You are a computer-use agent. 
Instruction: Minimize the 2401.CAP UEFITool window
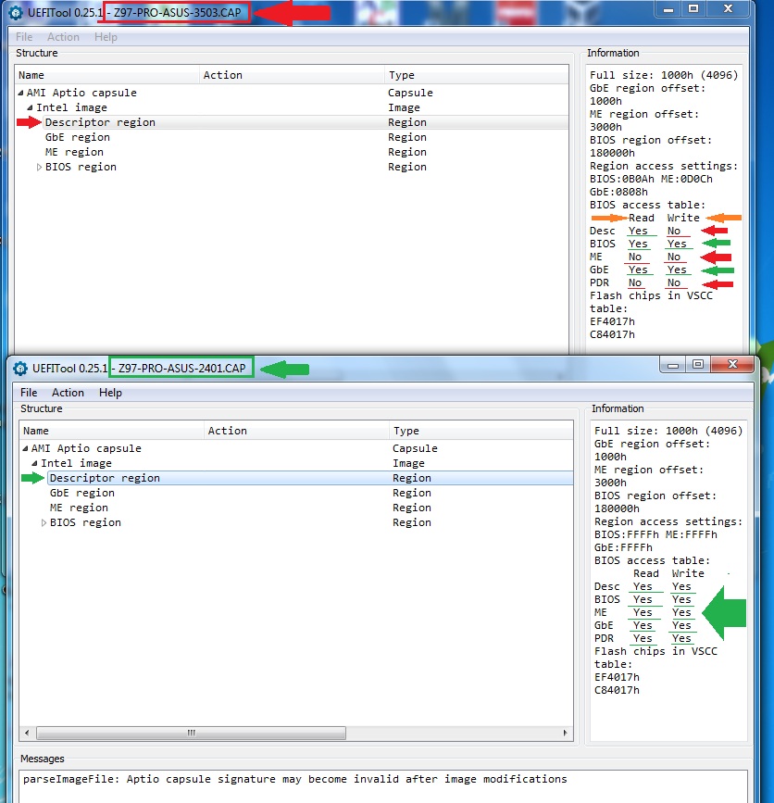click(673, 365)
